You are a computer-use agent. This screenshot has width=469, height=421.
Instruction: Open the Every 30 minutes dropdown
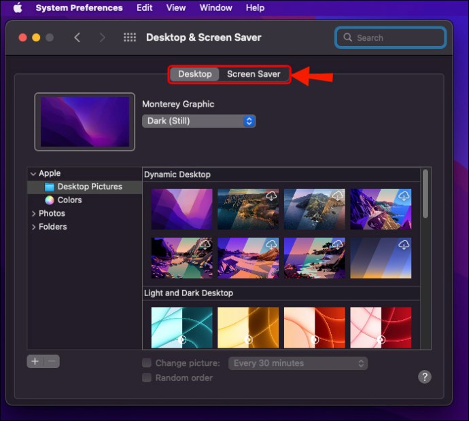click(x=298, y=363)
